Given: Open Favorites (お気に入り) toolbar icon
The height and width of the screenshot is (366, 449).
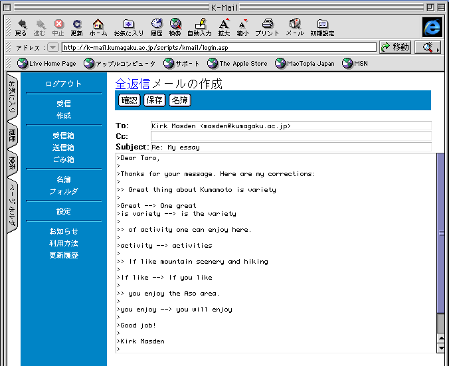Looking at the screenshot, I should click(x=129, y=27).
